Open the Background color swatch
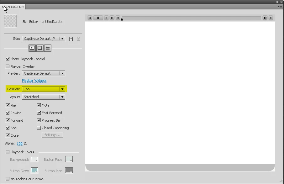The height and width of the screenshot is (184, 284). [34, 159]
